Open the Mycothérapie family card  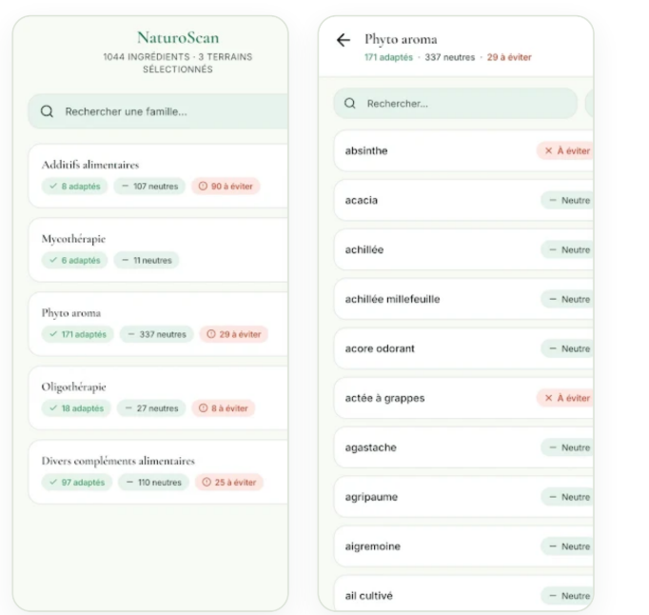[x=158, y=249]
